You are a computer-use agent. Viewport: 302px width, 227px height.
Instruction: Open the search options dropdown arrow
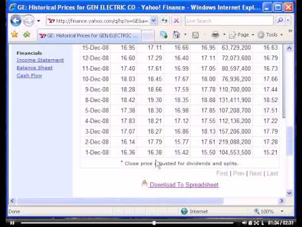(x=288, y=20)
